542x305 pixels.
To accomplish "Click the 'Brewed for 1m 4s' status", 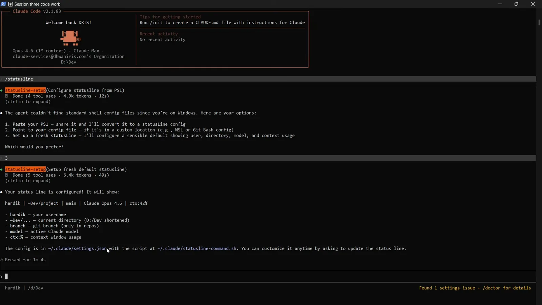I will point(23,260).
